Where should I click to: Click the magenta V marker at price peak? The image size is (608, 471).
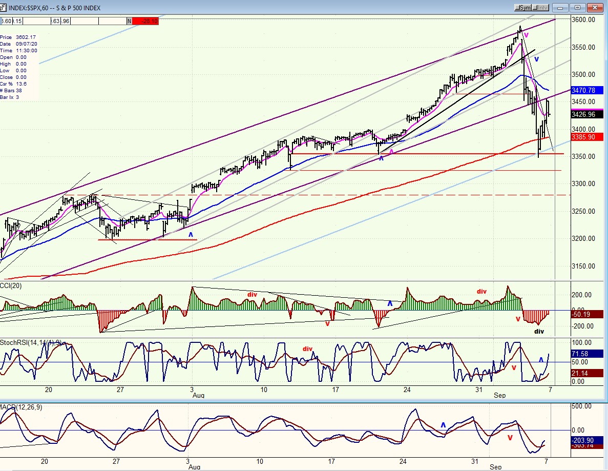(x=526, y=35)
